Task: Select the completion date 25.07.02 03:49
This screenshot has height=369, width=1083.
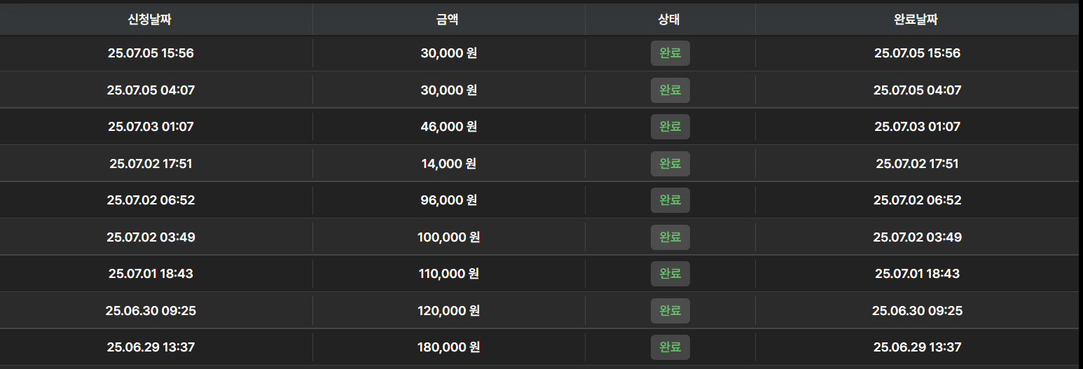Action: point(917,237)
